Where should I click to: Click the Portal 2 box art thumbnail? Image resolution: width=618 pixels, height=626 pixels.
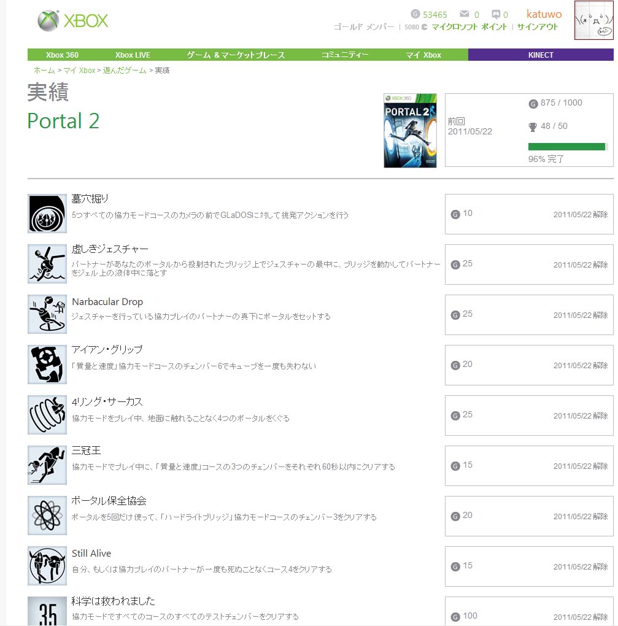[410, 131]
